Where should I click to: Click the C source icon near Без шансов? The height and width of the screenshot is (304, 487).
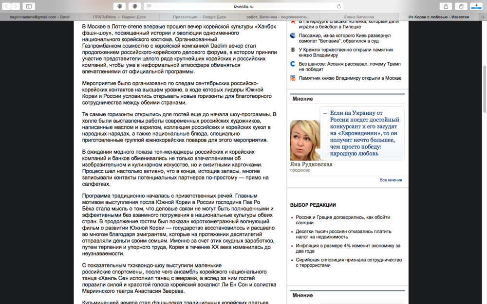click(293, 64)
